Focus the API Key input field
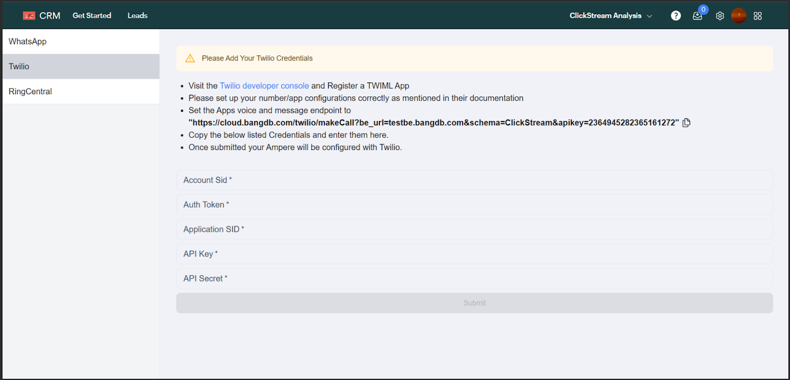 click(x=474, y=254)
